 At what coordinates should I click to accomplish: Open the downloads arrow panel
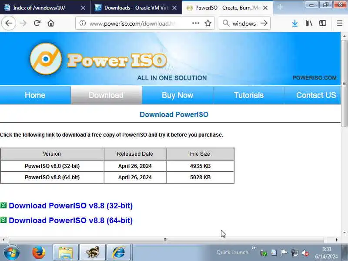pyautogui.click(x=295, y=23)
